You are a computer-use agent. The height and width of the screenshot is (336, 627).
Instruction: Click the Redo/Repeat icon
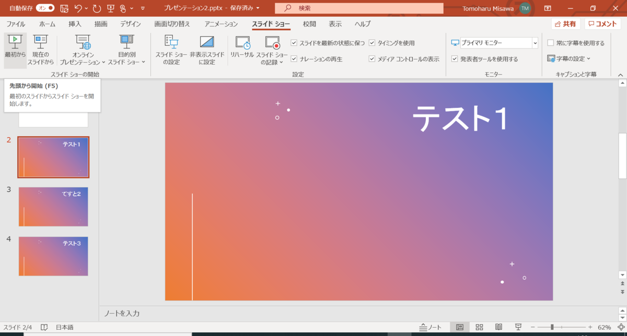96,8
